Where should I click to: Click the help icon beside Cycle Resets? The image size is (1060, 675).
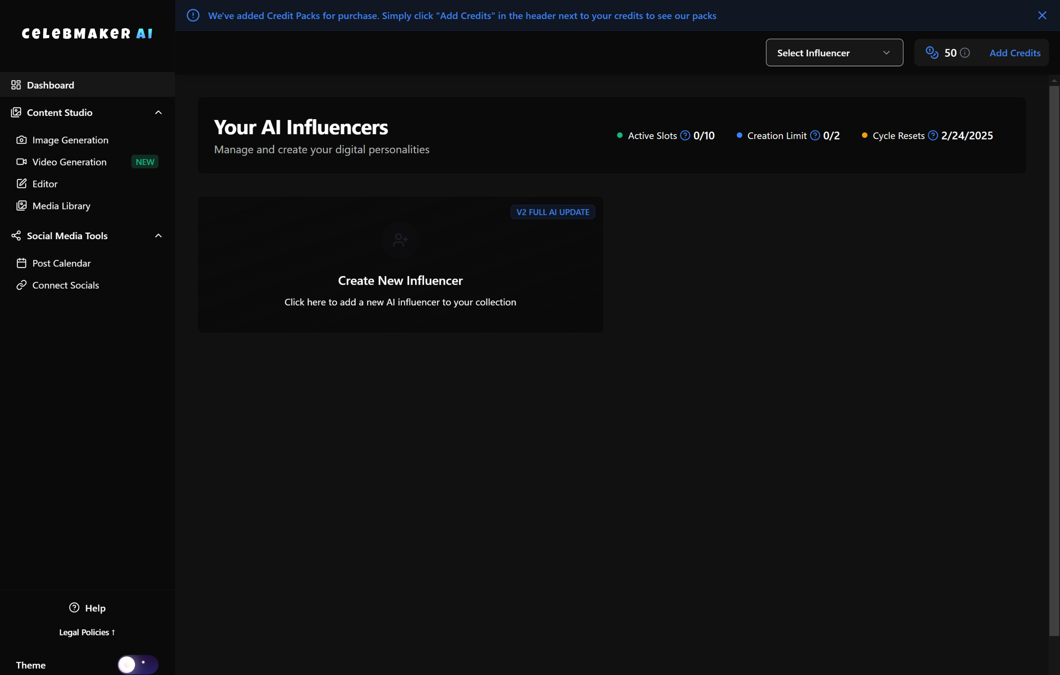coord(932,135)
